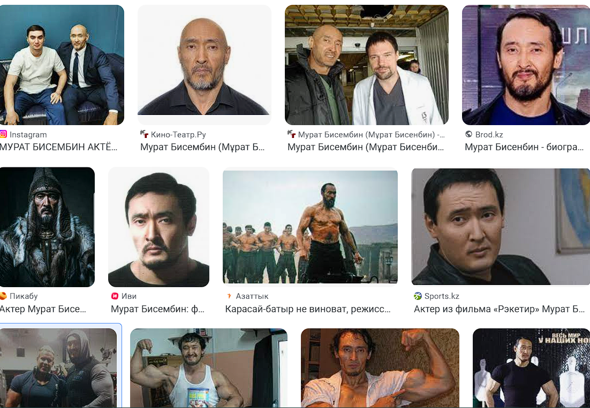
Task: Open the shirtless warriors film still
Action: pos(310,227)
